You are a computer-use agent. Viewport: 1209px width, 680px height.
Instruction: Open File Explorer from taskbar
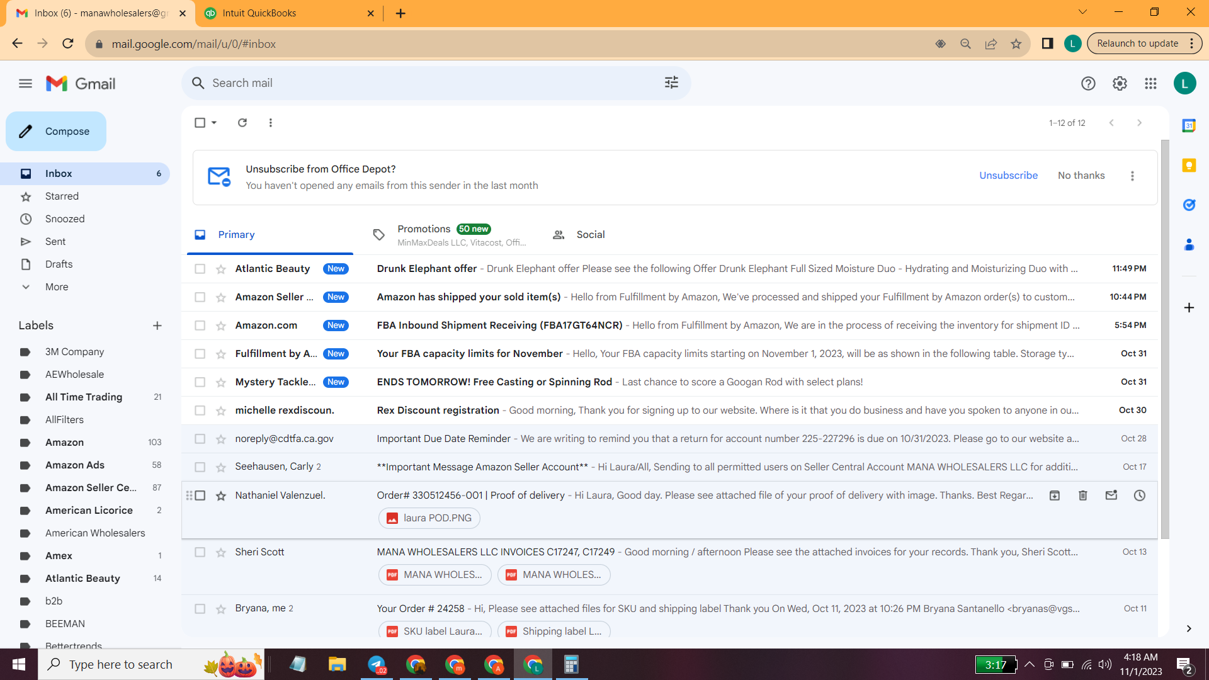point(337,664)
